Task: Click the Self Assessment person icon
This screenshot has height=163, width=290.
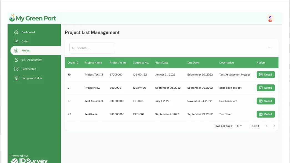Action: point(16,60)
